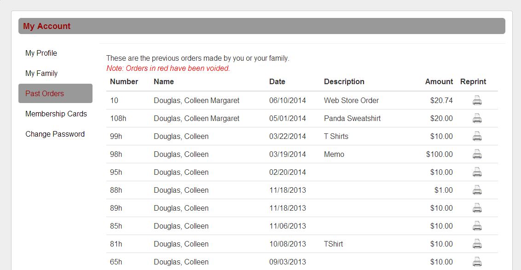Reprint order number 10 via printer icon
Viewport: 521px width, 270px height.
[x=477, y=100]
